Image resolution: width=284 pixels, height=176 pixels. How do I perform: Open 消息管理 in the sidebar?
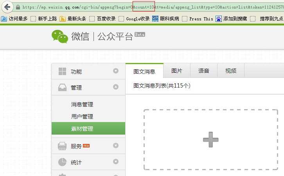click(x=82, y=104)
